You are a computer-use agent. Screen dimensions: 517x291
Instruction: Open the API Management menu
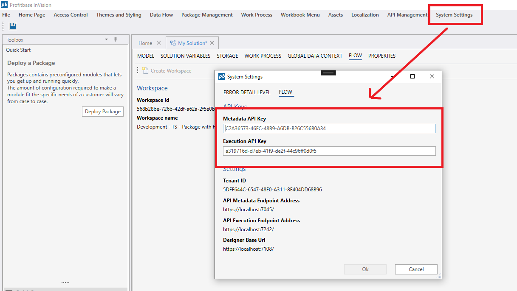(407, 15)
